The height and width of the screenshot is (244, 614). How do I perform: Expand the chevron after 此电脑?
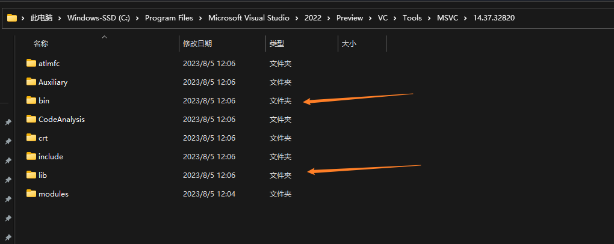click(x=60, y=18)
